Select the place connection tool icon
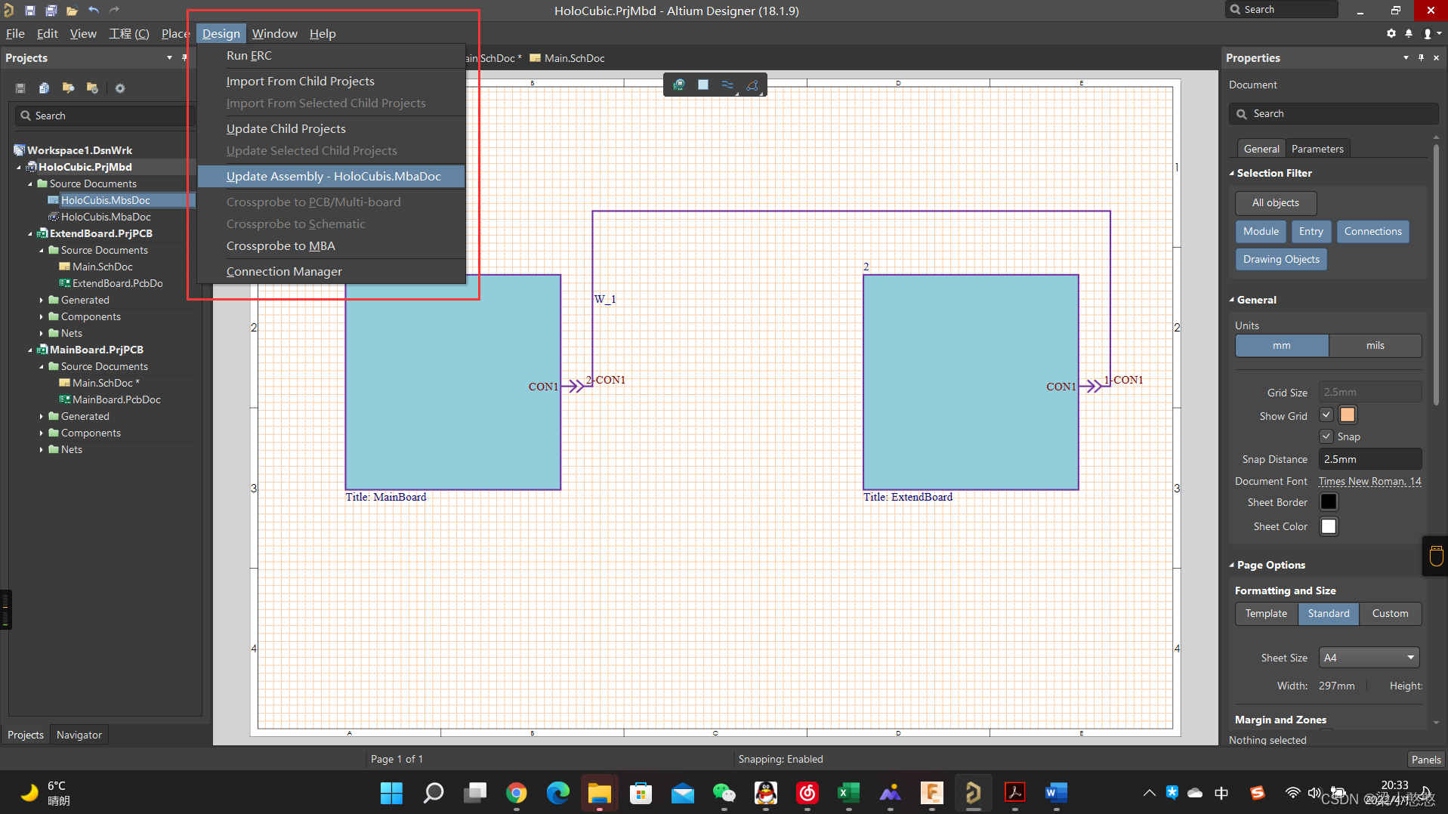The width and height of the screenshot is (1448, 814). (x=727, y=85)
